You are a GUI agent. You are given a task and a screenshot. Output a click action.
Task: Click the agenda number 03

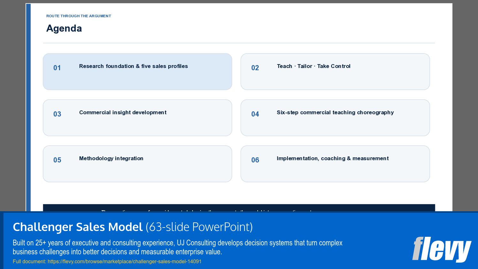tap(57, 114)
